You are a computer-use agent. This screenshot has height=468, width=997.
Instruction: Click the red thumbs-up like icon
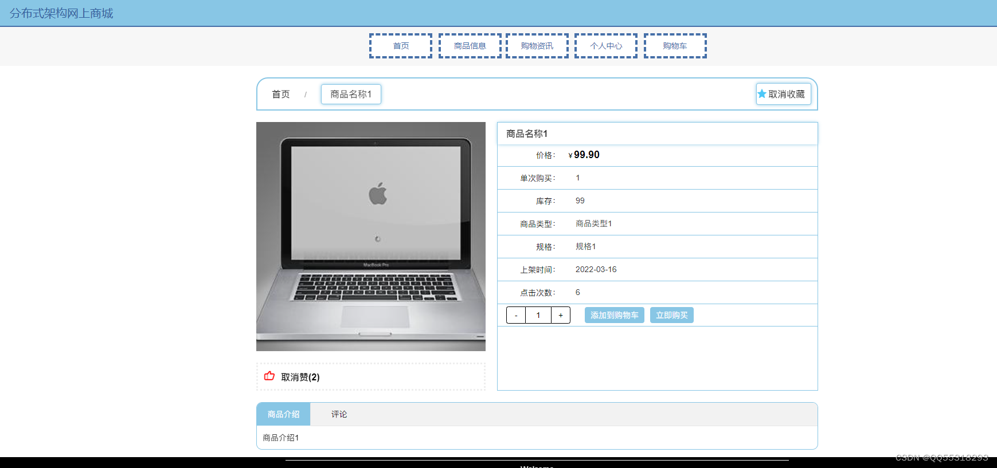pyautogui.click(x=269, y=376)
